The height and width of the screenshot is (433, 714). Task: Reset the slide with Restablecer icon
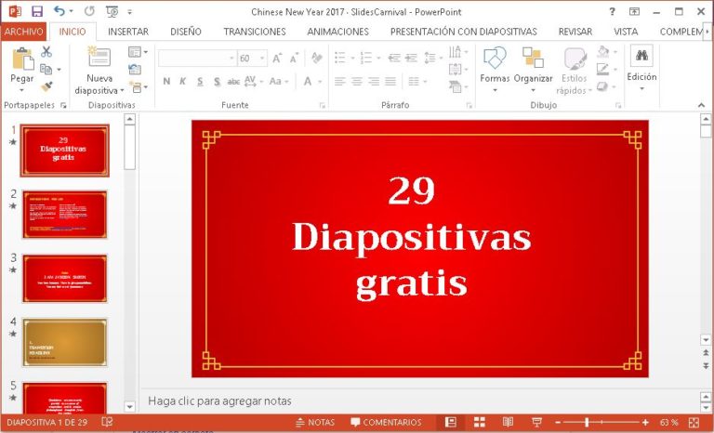coord(135,69)
